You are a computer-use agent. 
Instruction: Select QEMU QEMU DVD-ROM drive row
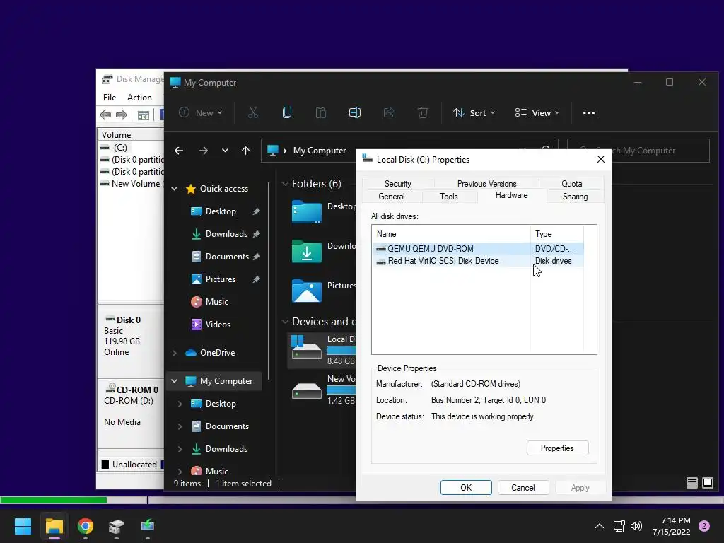478,248
